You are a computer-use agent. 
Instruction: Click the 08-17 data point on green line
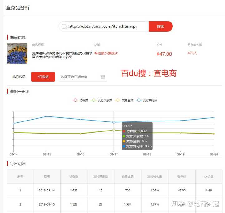tap(114, 130)
